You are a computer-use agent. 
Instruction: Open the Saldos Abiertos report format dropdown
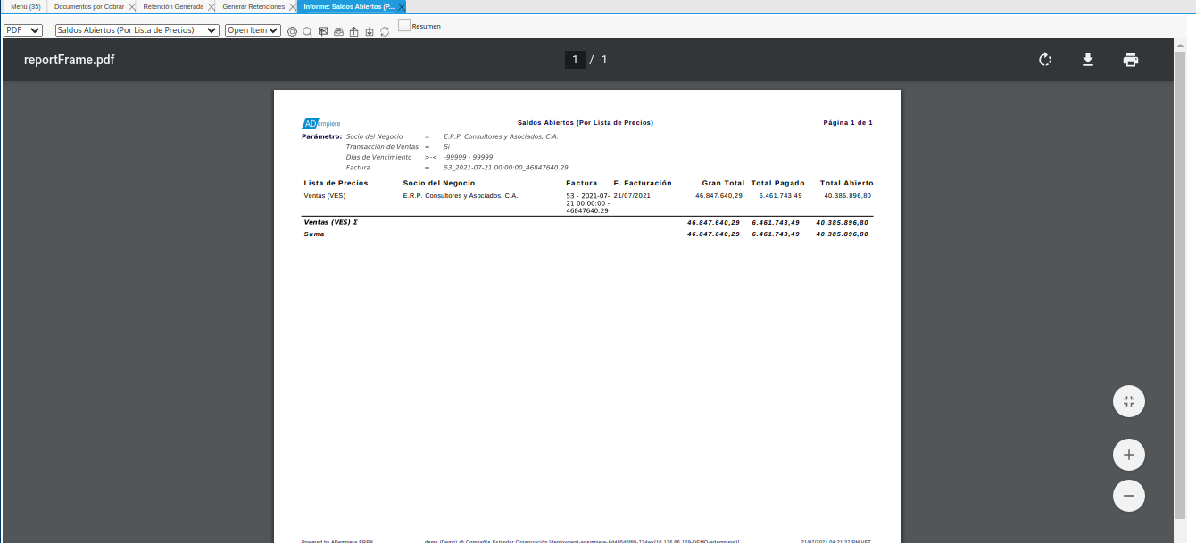[x=137, y=30]
